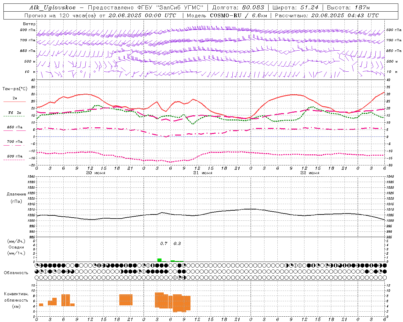The width and height of the screenshot is (403, 322).
Task: Click the 'ФГБУ "ЗапСиб УГМС"' provider text
Action: point(171,8)
